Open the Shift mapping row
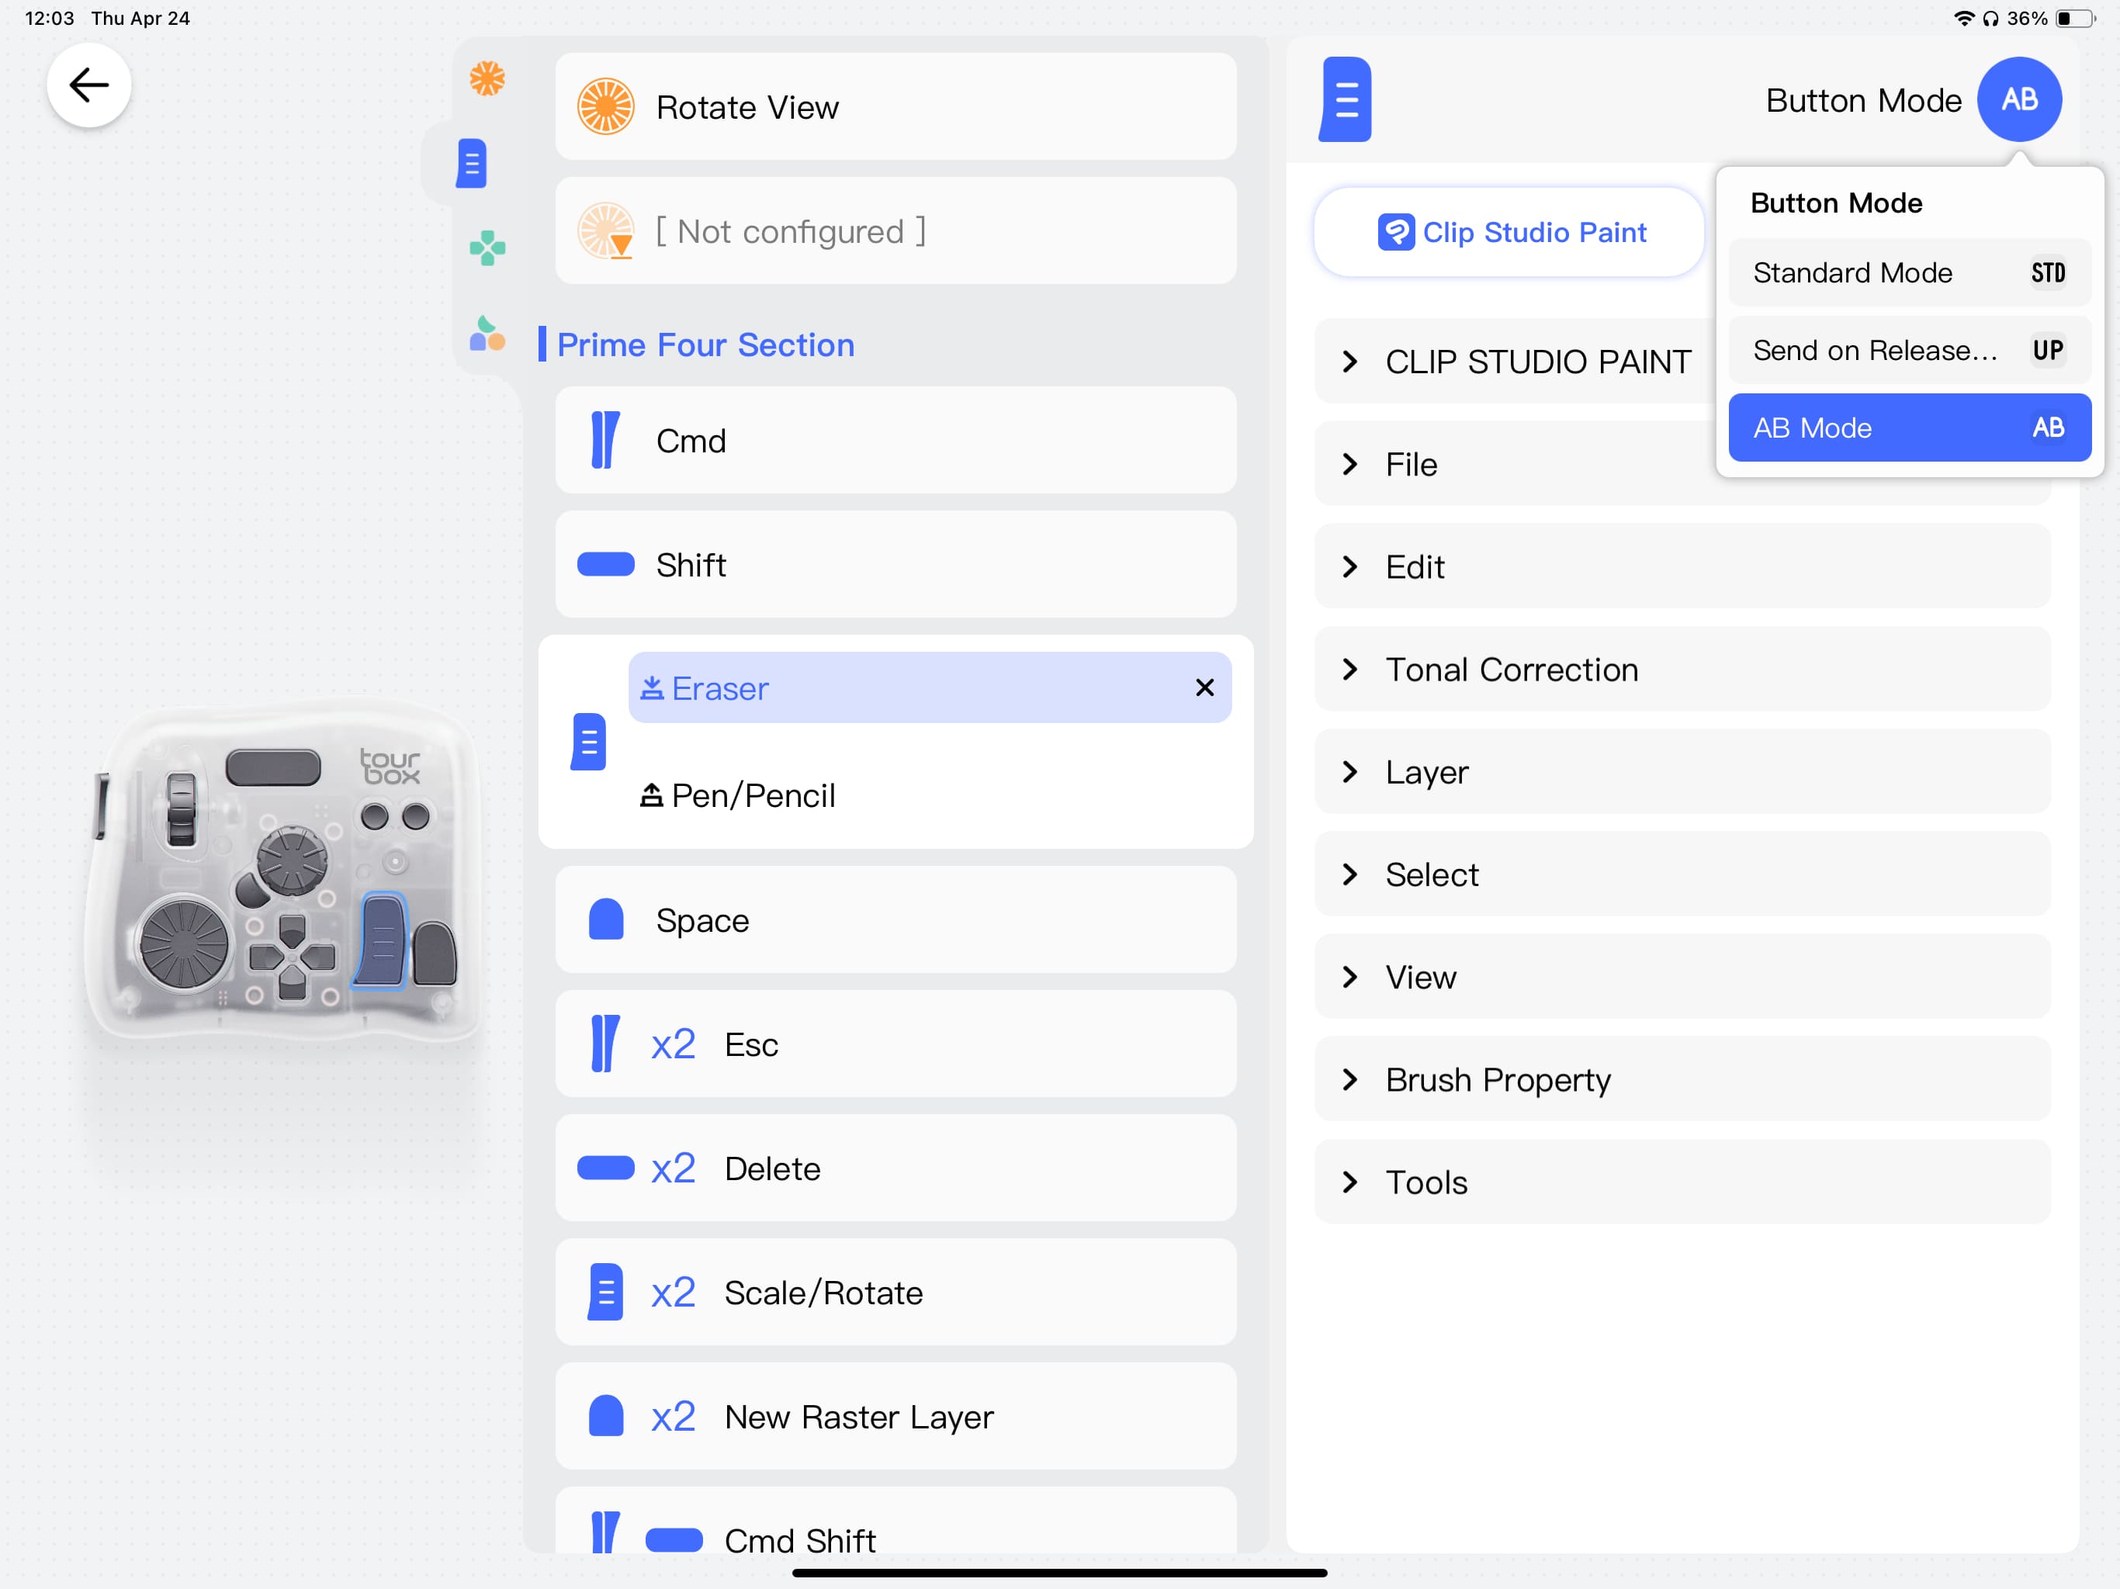This screenshot has height=1589, width=2120. coord(895,565)
